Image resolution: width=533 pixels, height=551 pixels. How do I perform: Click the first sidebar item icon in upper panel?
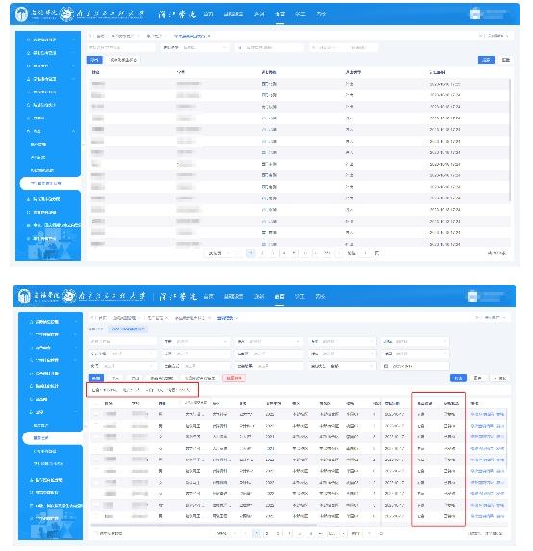click(x=29, y=40)
